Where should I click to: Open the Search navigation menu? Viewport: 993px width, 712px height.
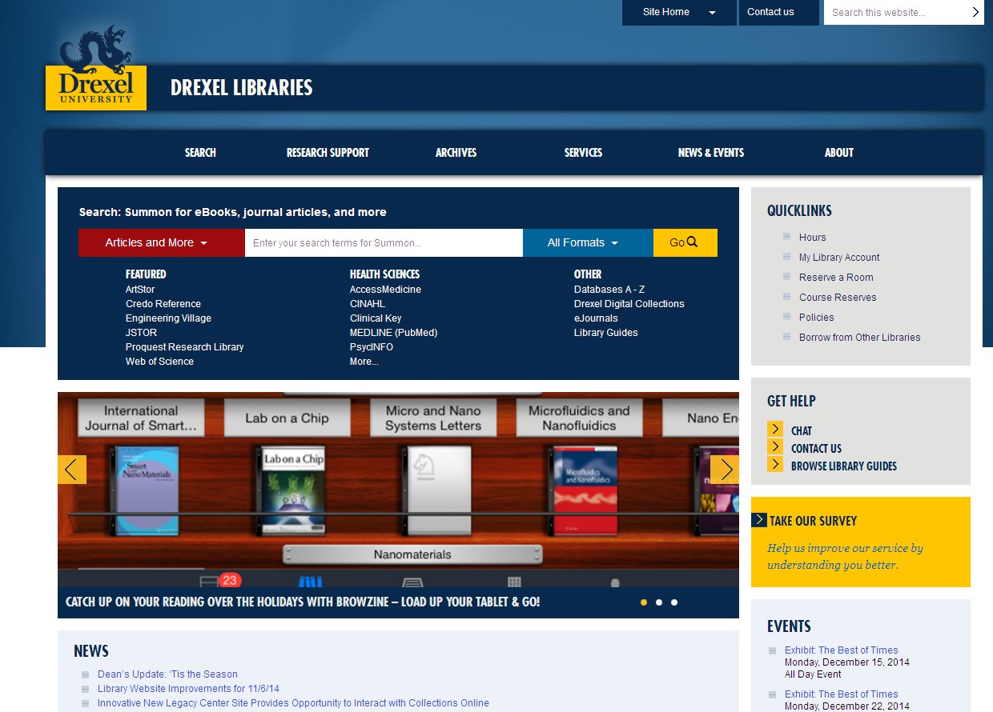200,152
